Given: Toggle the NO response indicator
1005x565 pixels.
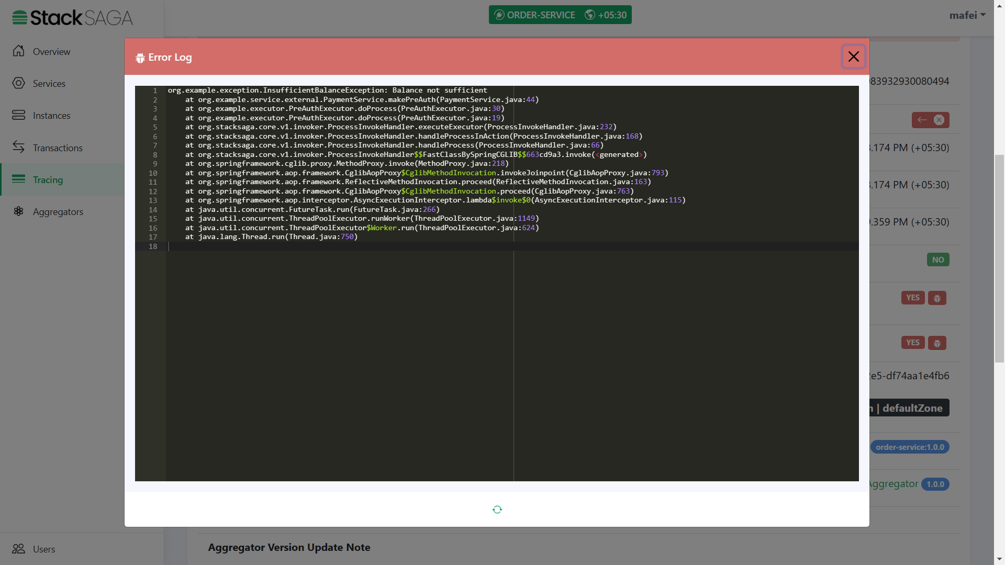Looking at the screenshot, I should coord(938,259).
